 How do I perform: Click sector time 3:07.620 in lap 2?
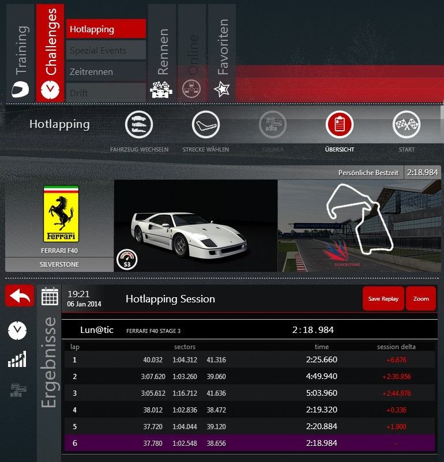pyautogui.click(x=153, y=377)
